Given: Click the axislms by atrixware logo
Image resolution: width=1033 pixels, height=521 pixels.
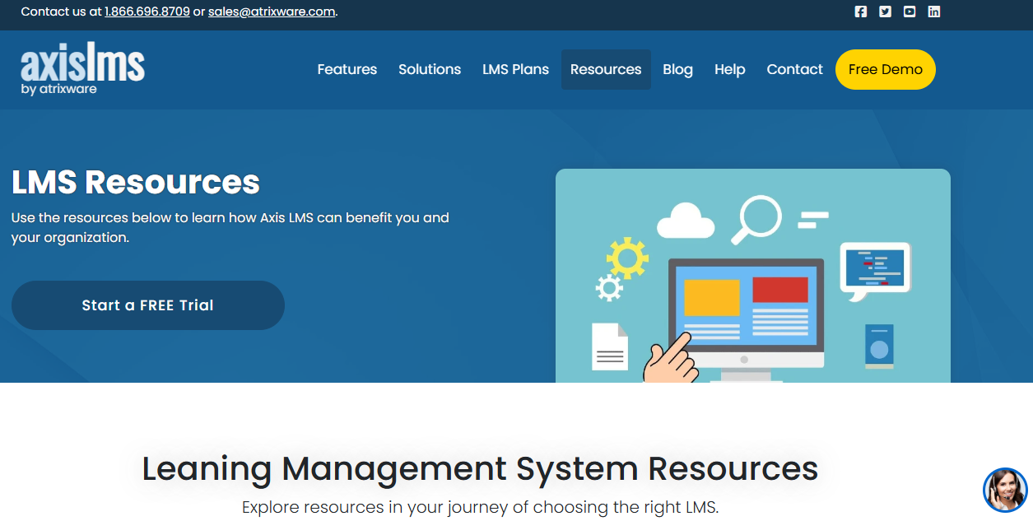Looking at the screenshot, I should [x=82, y=70].
